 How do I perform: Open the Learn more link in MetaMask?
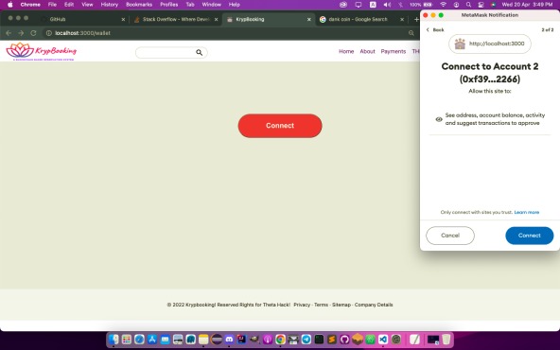coord(527,212)
